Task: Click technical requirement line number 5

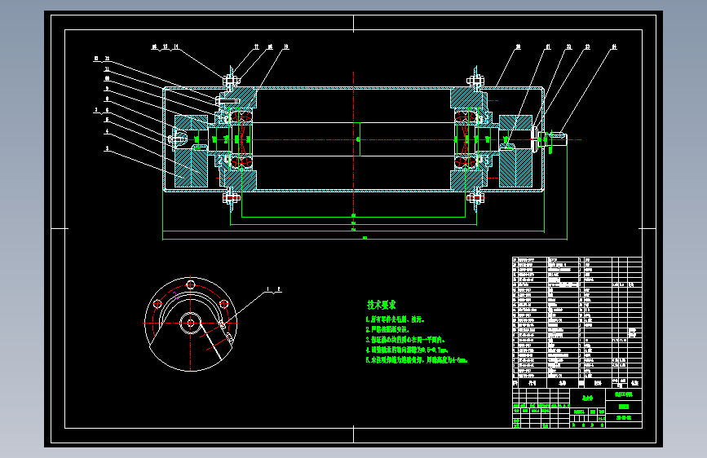Action: pyautogui.click(x=417, y=360)
